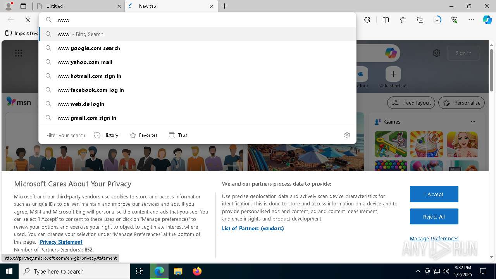The width and height of the screenshot is (496, 279).
Task: Open the volume control in tray
Action: (x=446, y=271)
